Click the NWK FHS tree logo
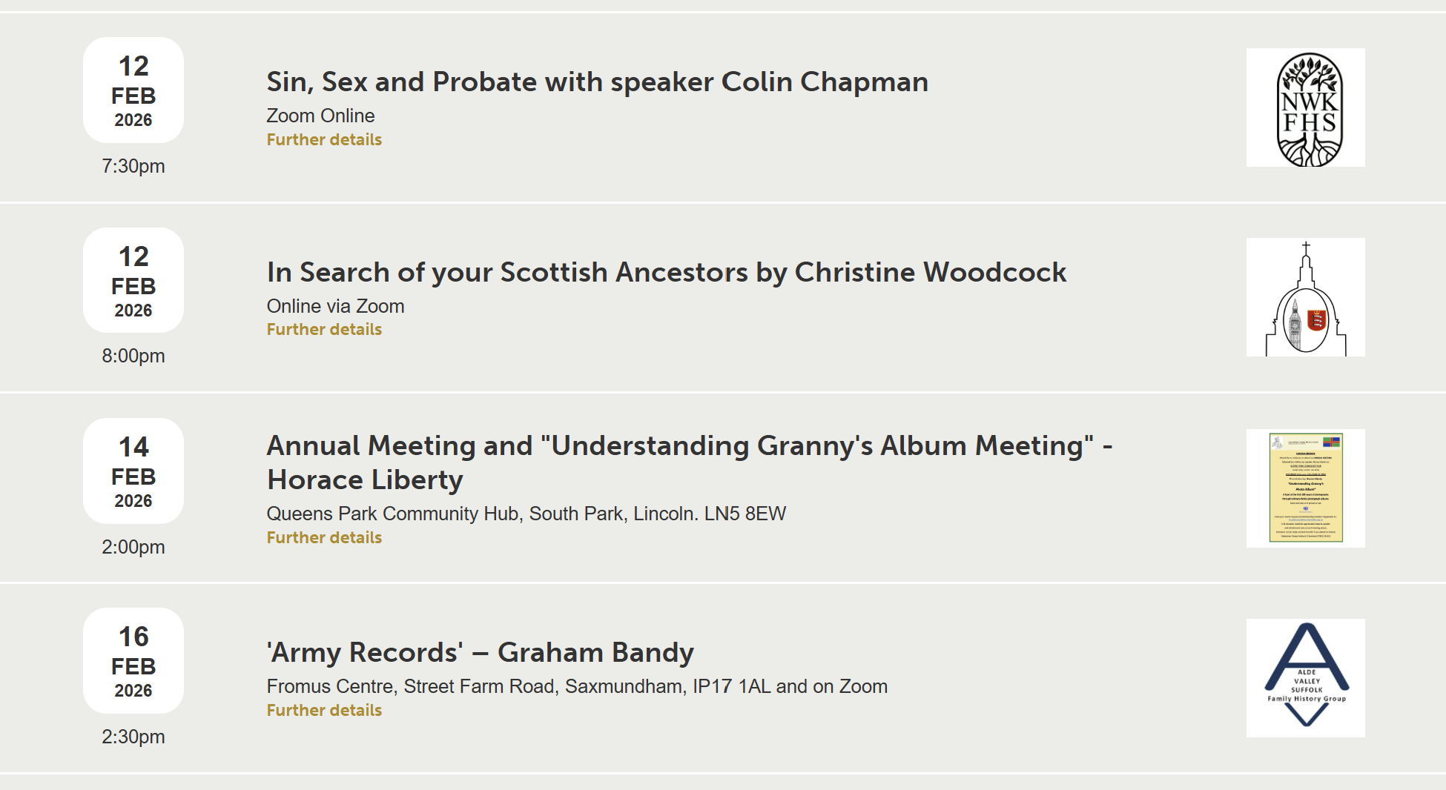The width and height of the screenshot is (1446, 790). pyautogui.click(x=1305, y=107)
